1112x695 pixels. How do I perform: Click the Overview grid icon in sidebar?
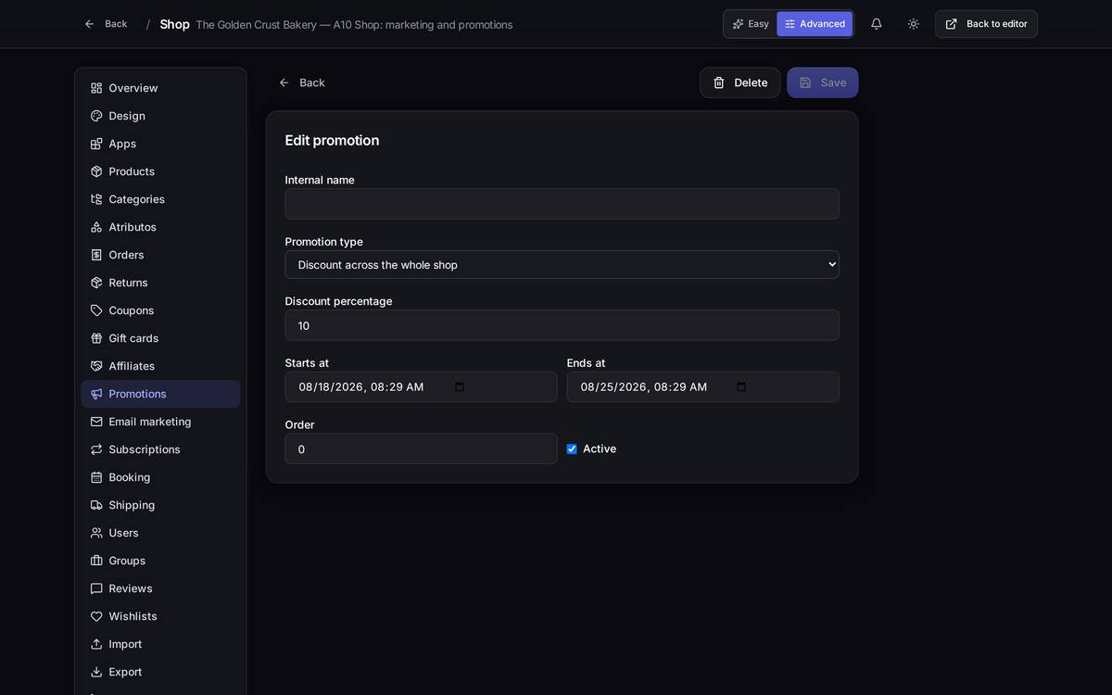[96, 88]
